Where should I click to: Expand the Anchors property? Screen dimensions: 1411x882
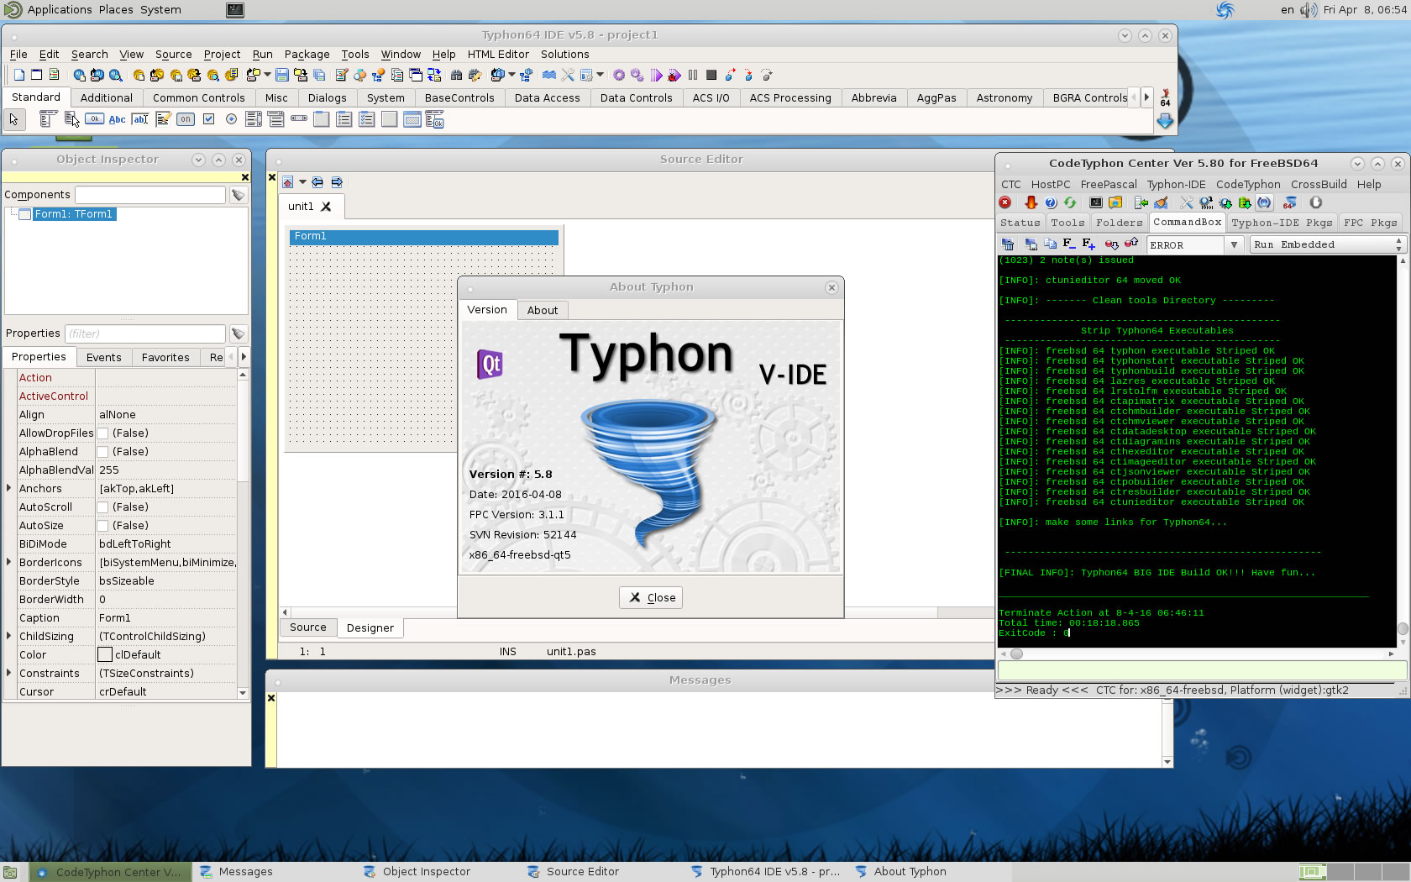click(9, 488)
